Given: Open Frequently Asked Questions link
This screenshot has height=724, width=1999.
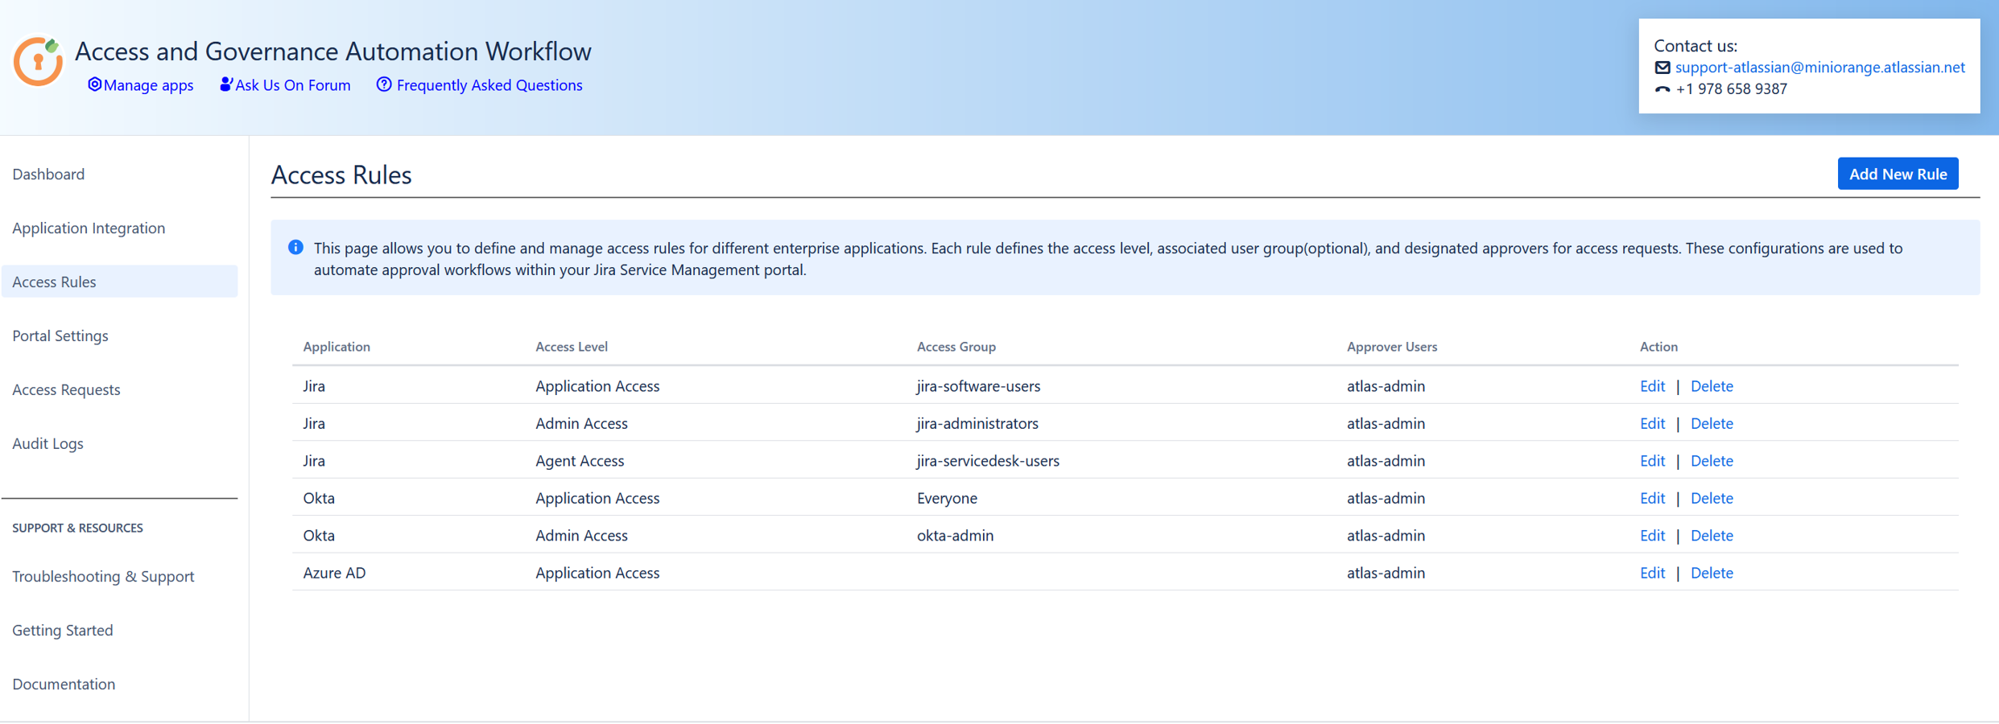Looking at the screenshot, I should point(489,85).
